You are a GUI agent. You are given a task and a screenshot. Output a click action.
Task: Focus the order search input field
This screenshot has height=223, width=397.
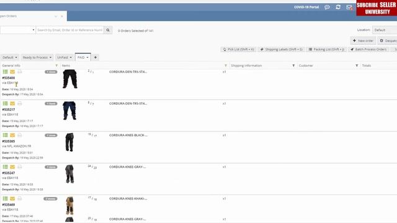(70, 30)
